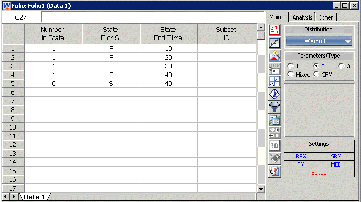Switch to the Other tab

pos(325,17)
